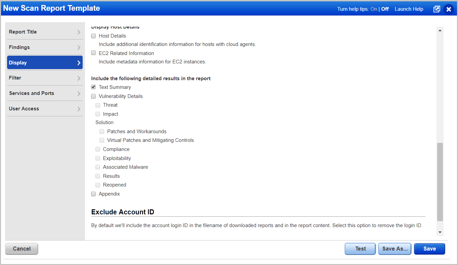Click chevron beside Services and Ports

click(x=79, y=94)
